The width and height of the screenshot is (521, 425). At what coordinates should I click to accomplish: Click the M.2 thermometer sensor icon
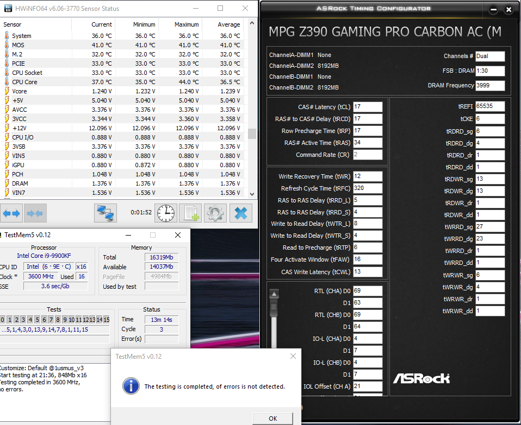[x=7, y=54]
